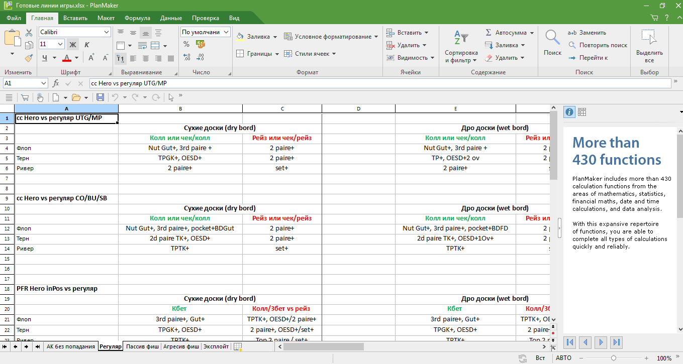Open the font size 11 dropdown

tap(60, 44)
